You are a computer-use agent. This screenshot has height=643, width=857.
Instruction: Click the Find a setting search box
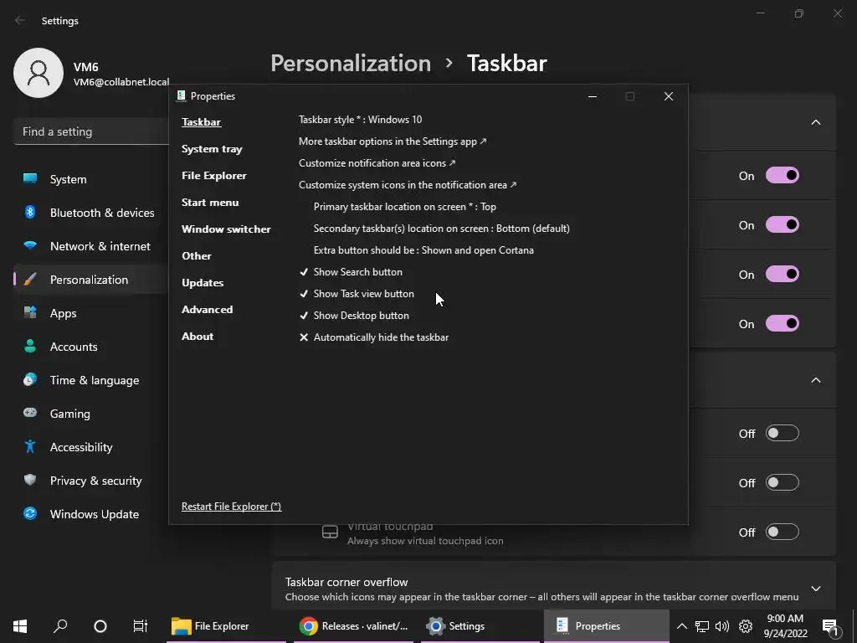(x=90, y=131)
